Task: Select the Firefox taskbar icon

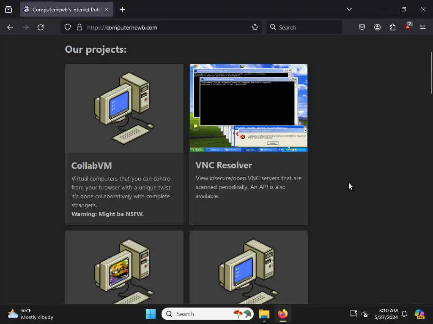Action: (283, 314)
